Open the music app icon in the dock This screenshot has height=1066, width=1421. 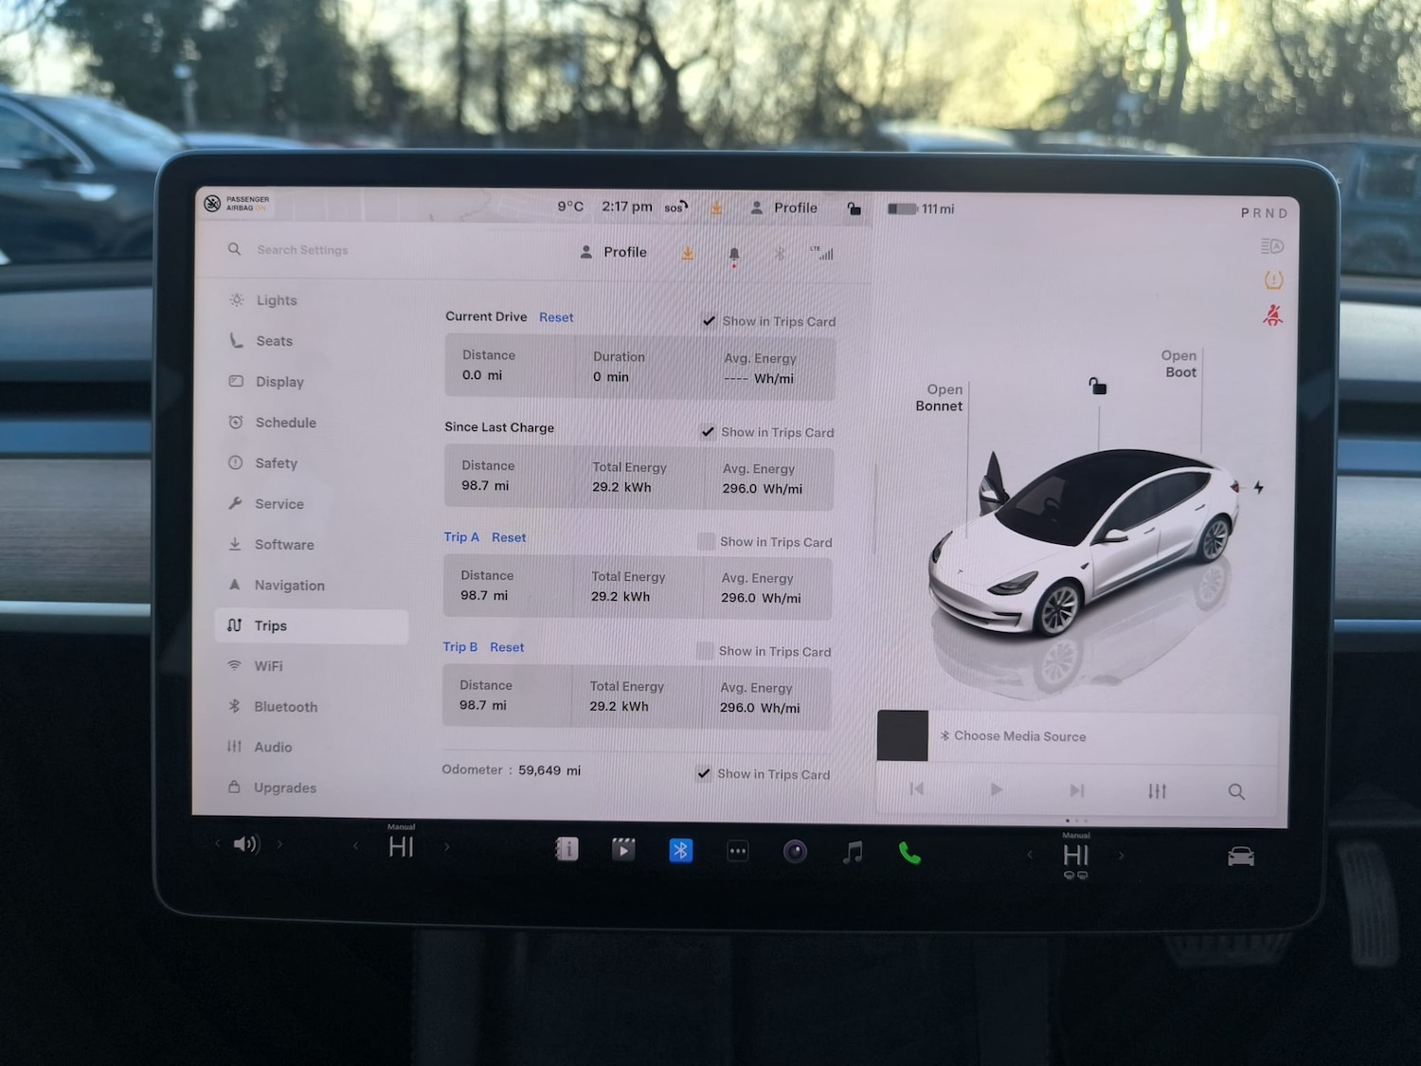(x=852, y=852)
